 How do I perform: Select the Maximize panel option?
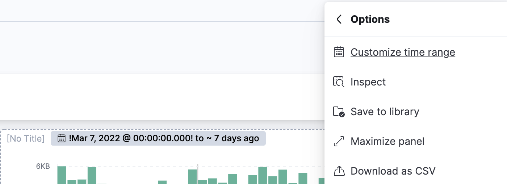pyautogui.click(x=416, y=141)
